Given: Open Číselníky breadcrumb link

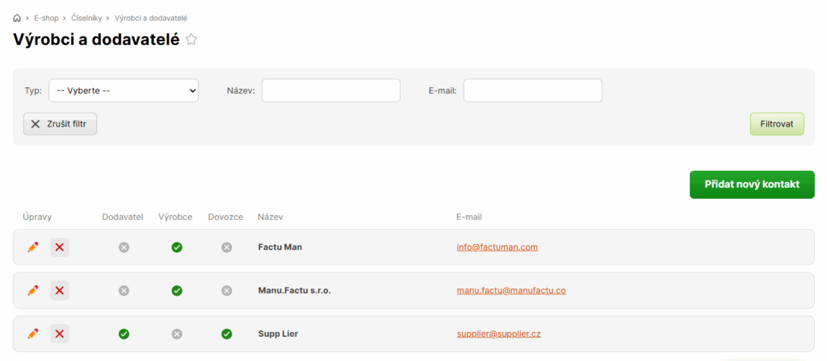Looking at the screenshot, I should tap(86, 19).
